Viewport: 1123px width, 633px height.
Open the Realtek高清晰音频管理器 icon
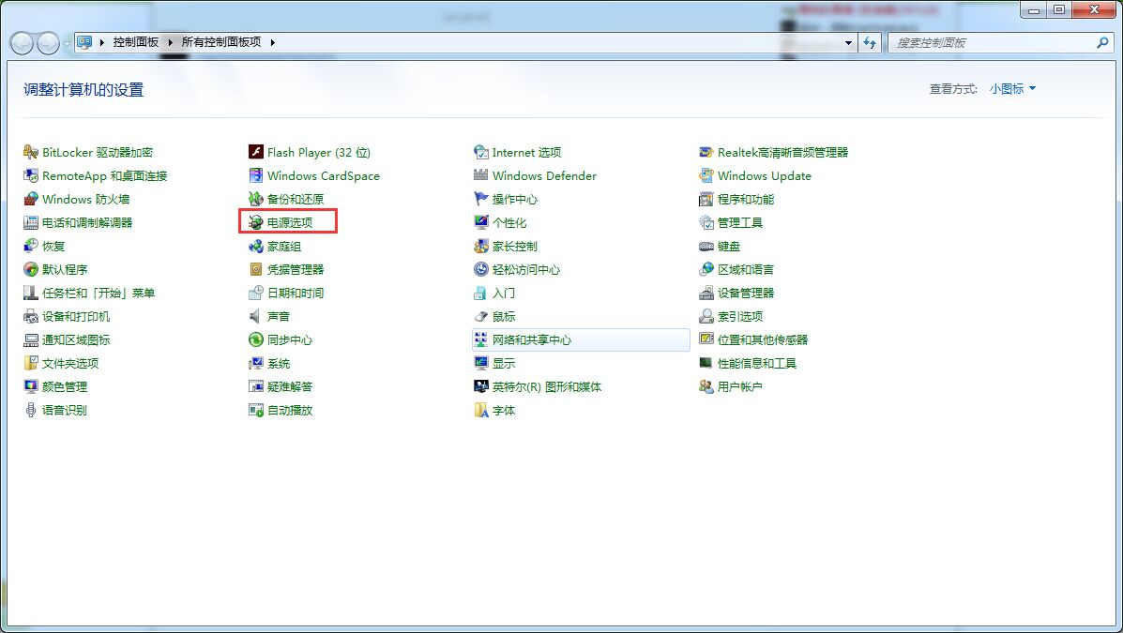pos(706,152)
